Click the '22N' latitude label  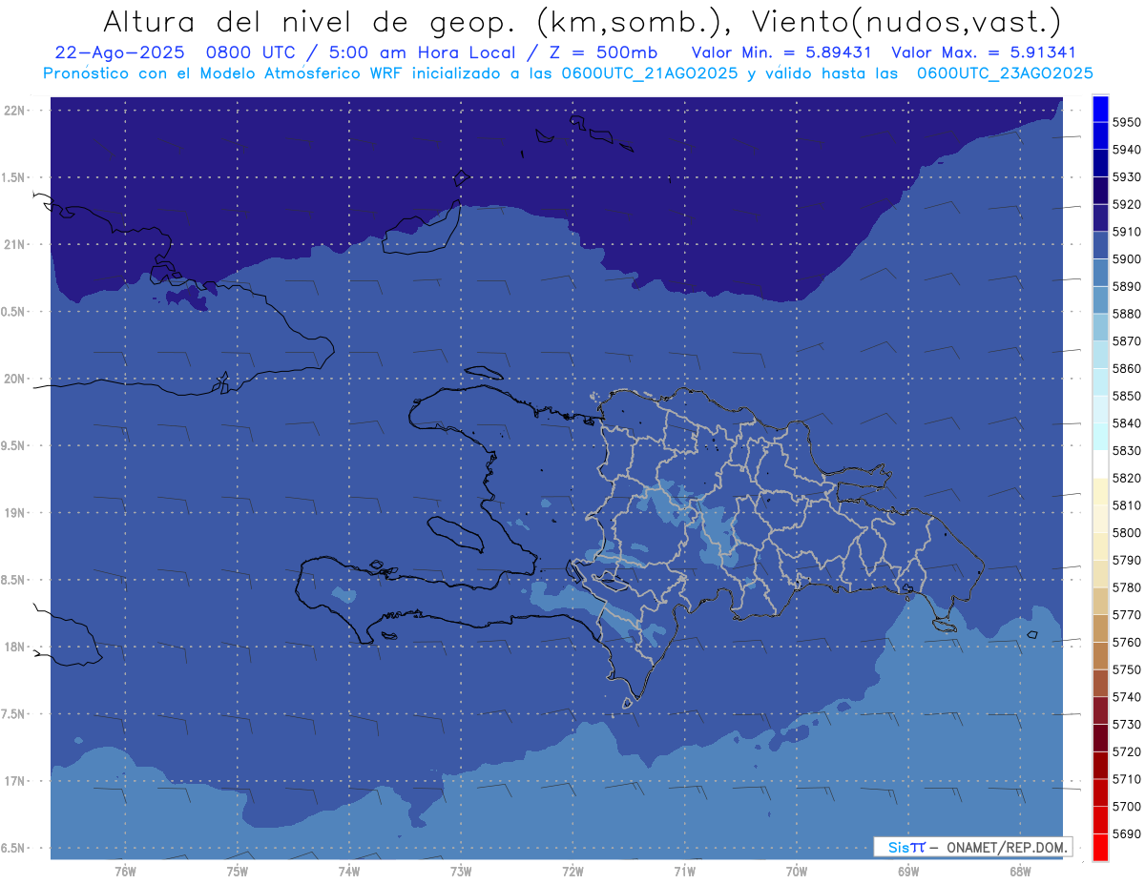pyautogui.click(x=14, y=111)
